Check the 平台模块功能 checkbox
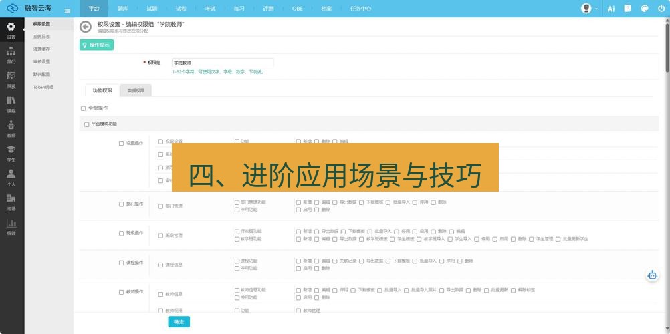This screenshot has width=670, height=334. pos(87,124)
